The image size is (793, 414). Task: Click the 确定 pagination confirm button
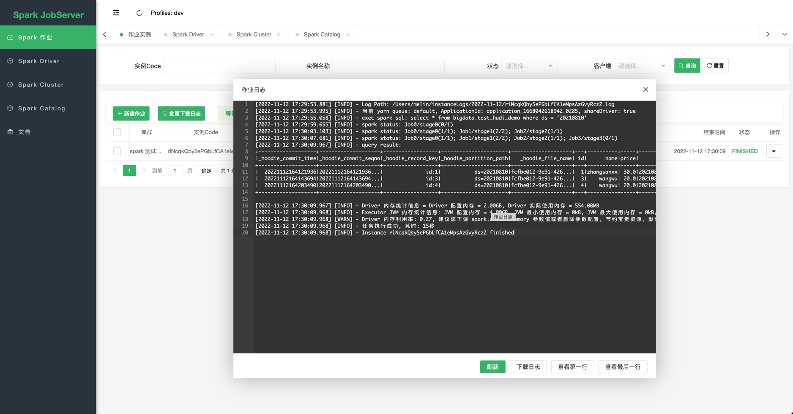pyautogui.click(x=206, y=171)
